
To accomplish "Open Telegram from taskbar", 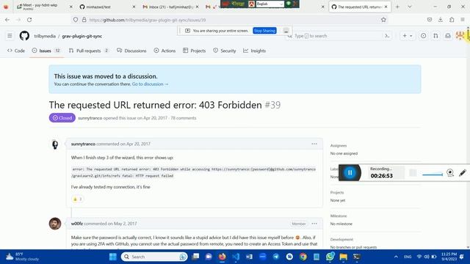I will coord(276,257).
